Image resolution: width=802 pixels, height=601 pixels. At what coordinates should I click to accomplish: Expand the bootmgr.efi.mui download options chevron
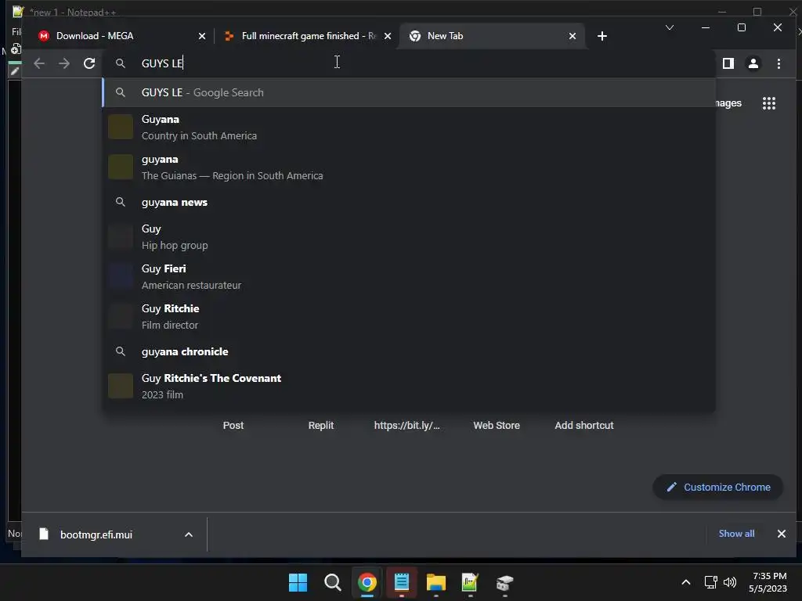point(189,534)
